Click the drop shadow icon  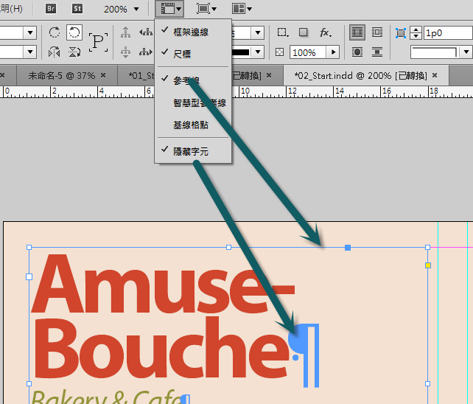(x=304, y=32)
